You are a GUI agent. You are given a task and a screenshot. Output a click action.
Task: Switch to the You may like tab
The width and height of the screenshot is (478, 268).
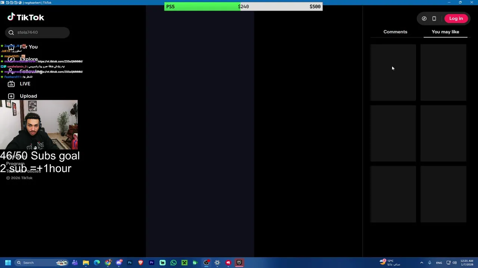445,32
